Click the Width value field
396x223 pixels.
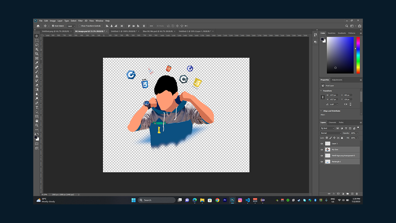pyautogui.click(x=334, y=95)
